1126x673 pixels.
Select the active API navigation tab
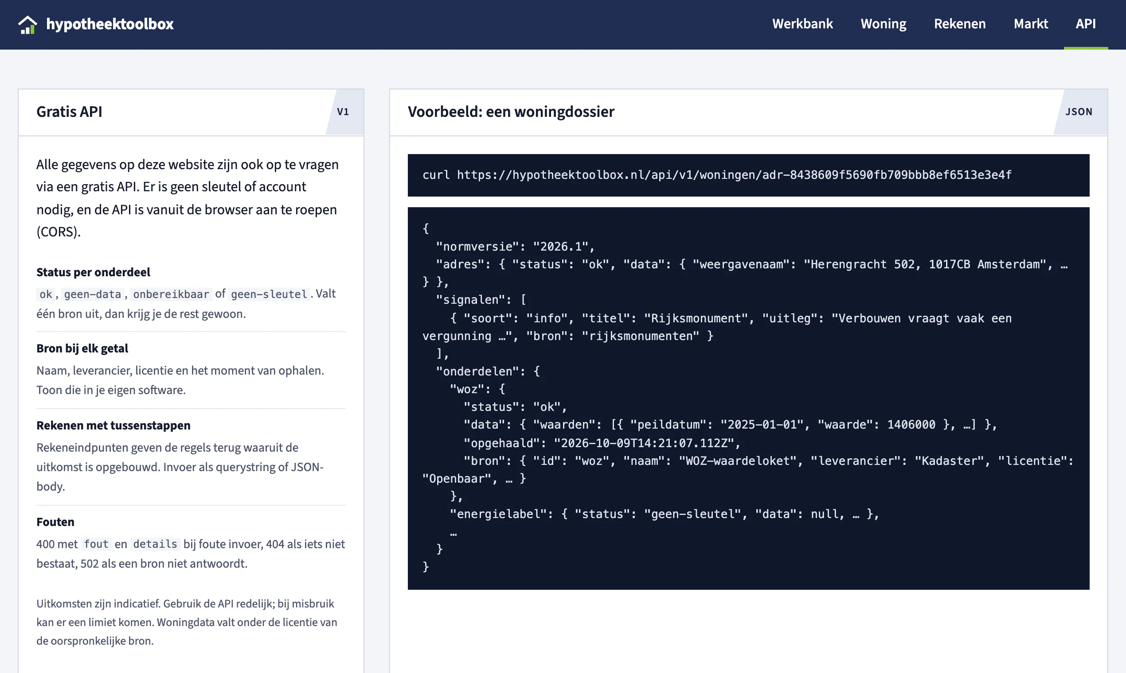(x=1085, y=24)
